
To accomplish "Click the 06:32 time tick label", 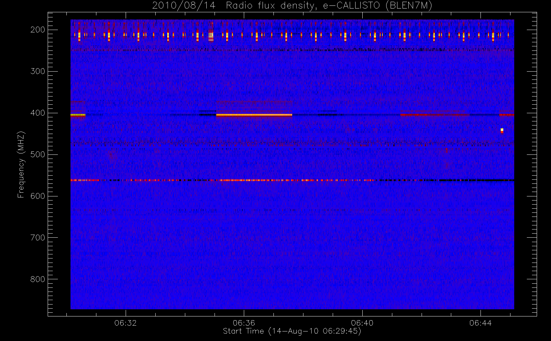I will click(x=126, y=323).
